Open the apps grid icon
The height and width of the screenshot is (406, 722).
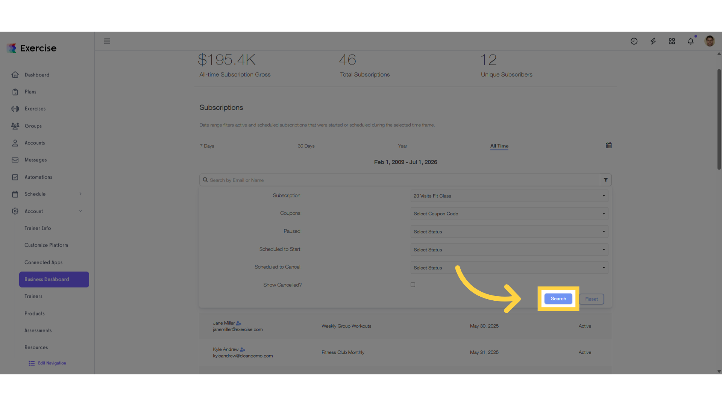point(672,41)
